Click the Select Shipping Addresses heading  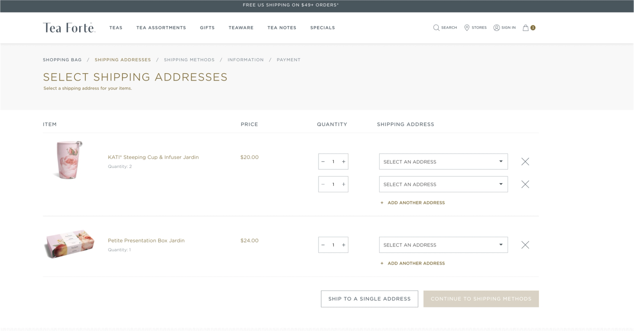click(x=135, y=77)
